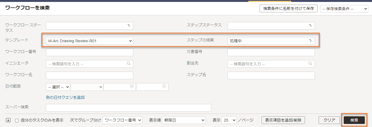Open the ワークフロー ステータス filter arrow
This screenshot has height=127, width=372.
point(129,26)
